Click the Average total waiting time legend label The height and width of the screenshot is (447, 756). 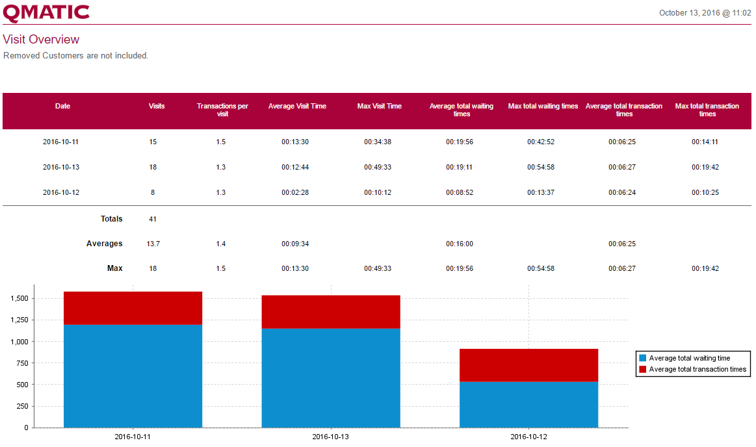pyautogui.click(x=689, y=358)
